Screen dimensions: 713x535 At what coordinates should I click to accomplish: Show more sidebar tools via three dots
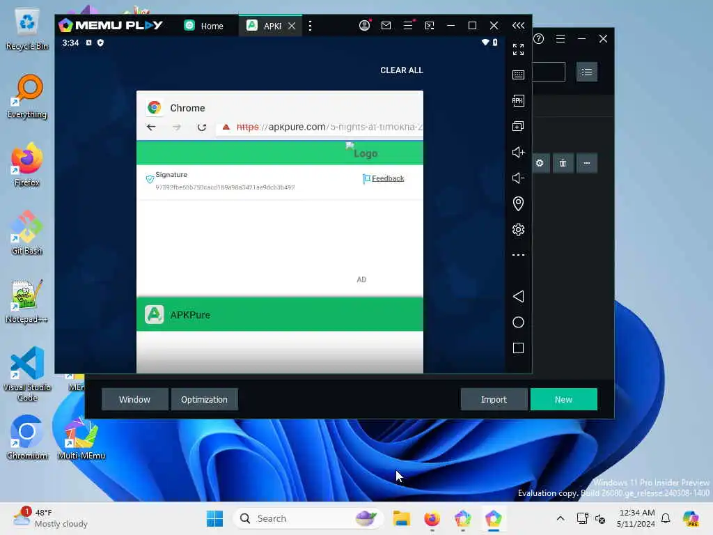pos(518,255)
